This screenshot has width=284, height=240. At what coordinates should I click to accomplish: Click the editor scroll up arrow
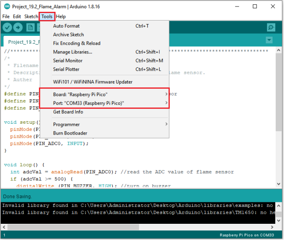pyautogui.click(x=279, y=50)
